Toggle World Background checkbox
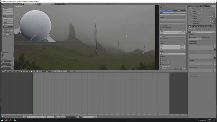 pos(161,61)
